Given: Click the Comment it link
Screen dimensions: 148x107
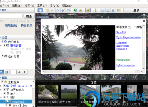Looking at the screenshot, I should tap(122, 49).
